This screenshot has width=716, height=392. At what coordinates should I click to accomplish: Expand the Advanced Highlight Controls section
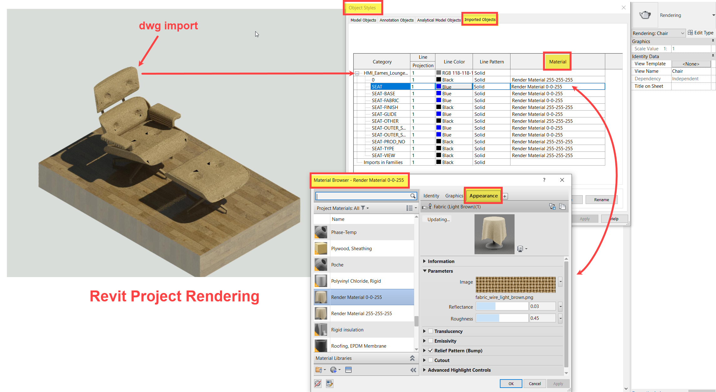(424, 370)
